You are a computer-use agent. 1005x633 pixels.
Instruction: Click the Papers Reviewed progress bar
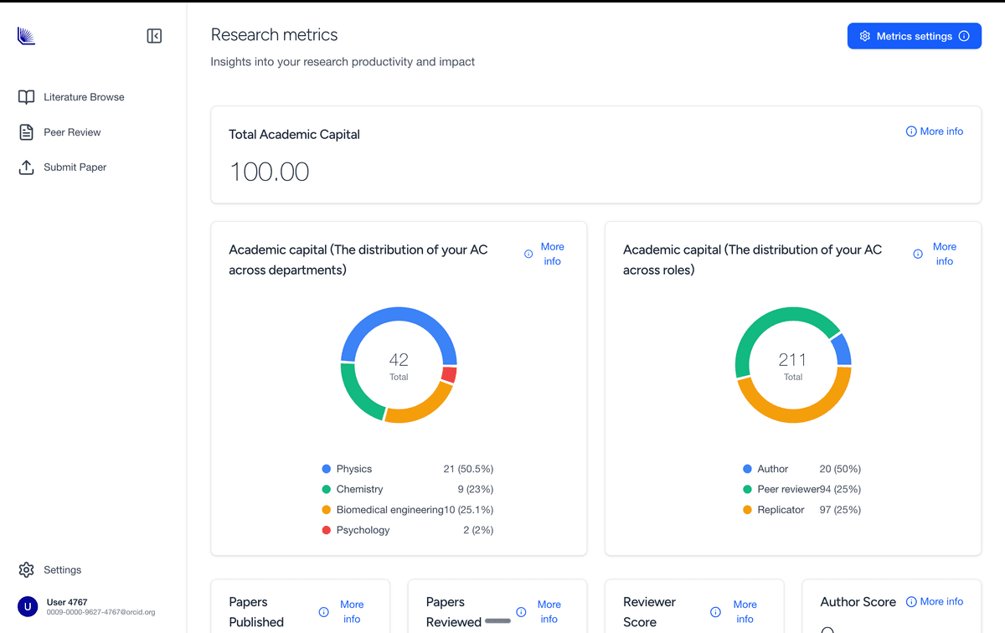pos(498,619)
